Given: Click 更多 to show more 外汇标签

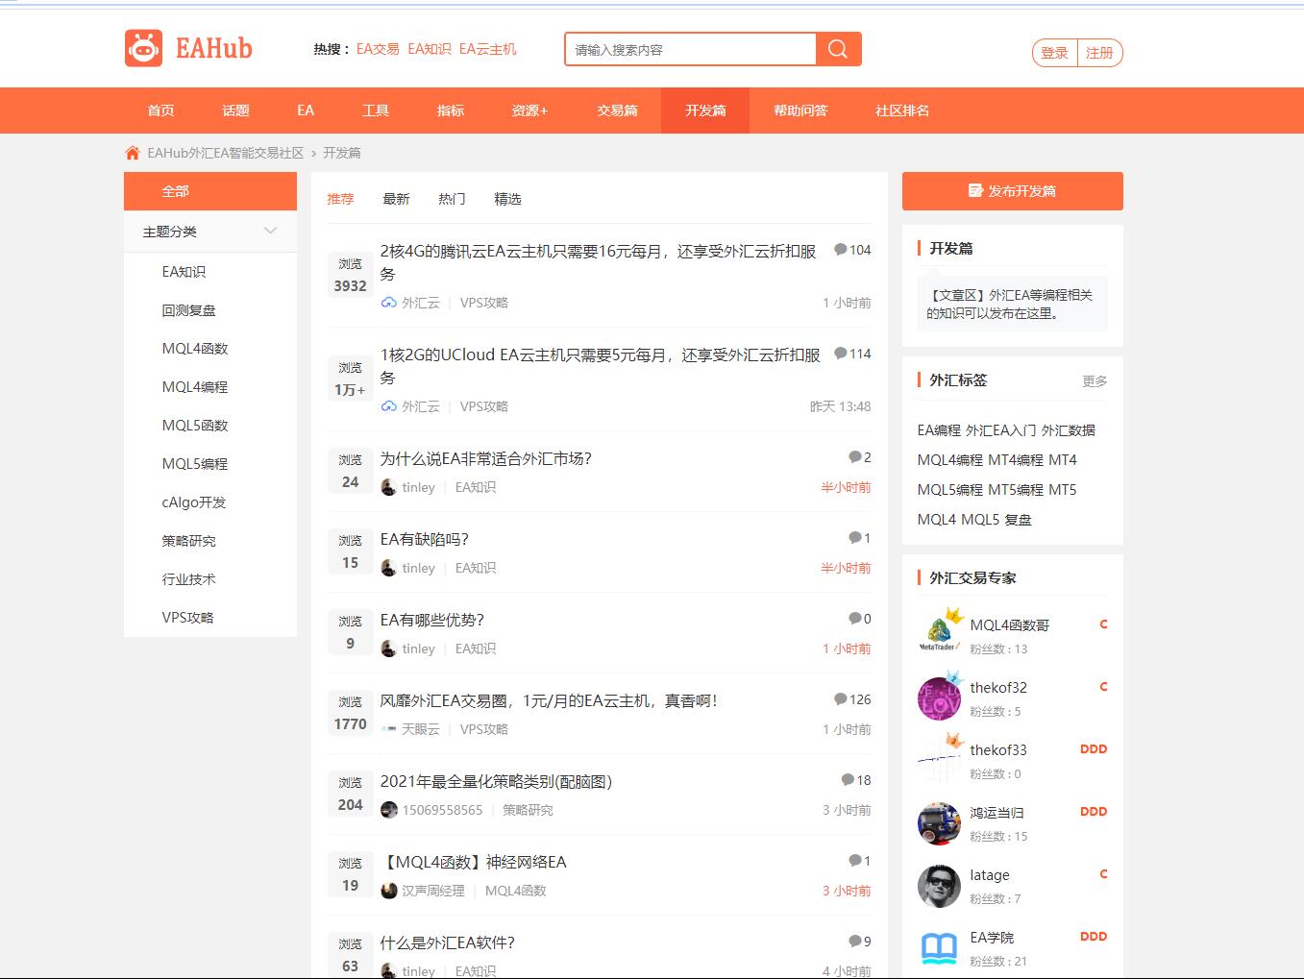Looking at the screenshot, I should click(x=1094, y=381).
